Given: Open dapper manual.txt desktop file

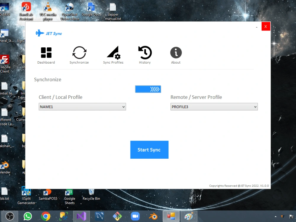Looking at the screenshot, I should (x=113, y=11).
